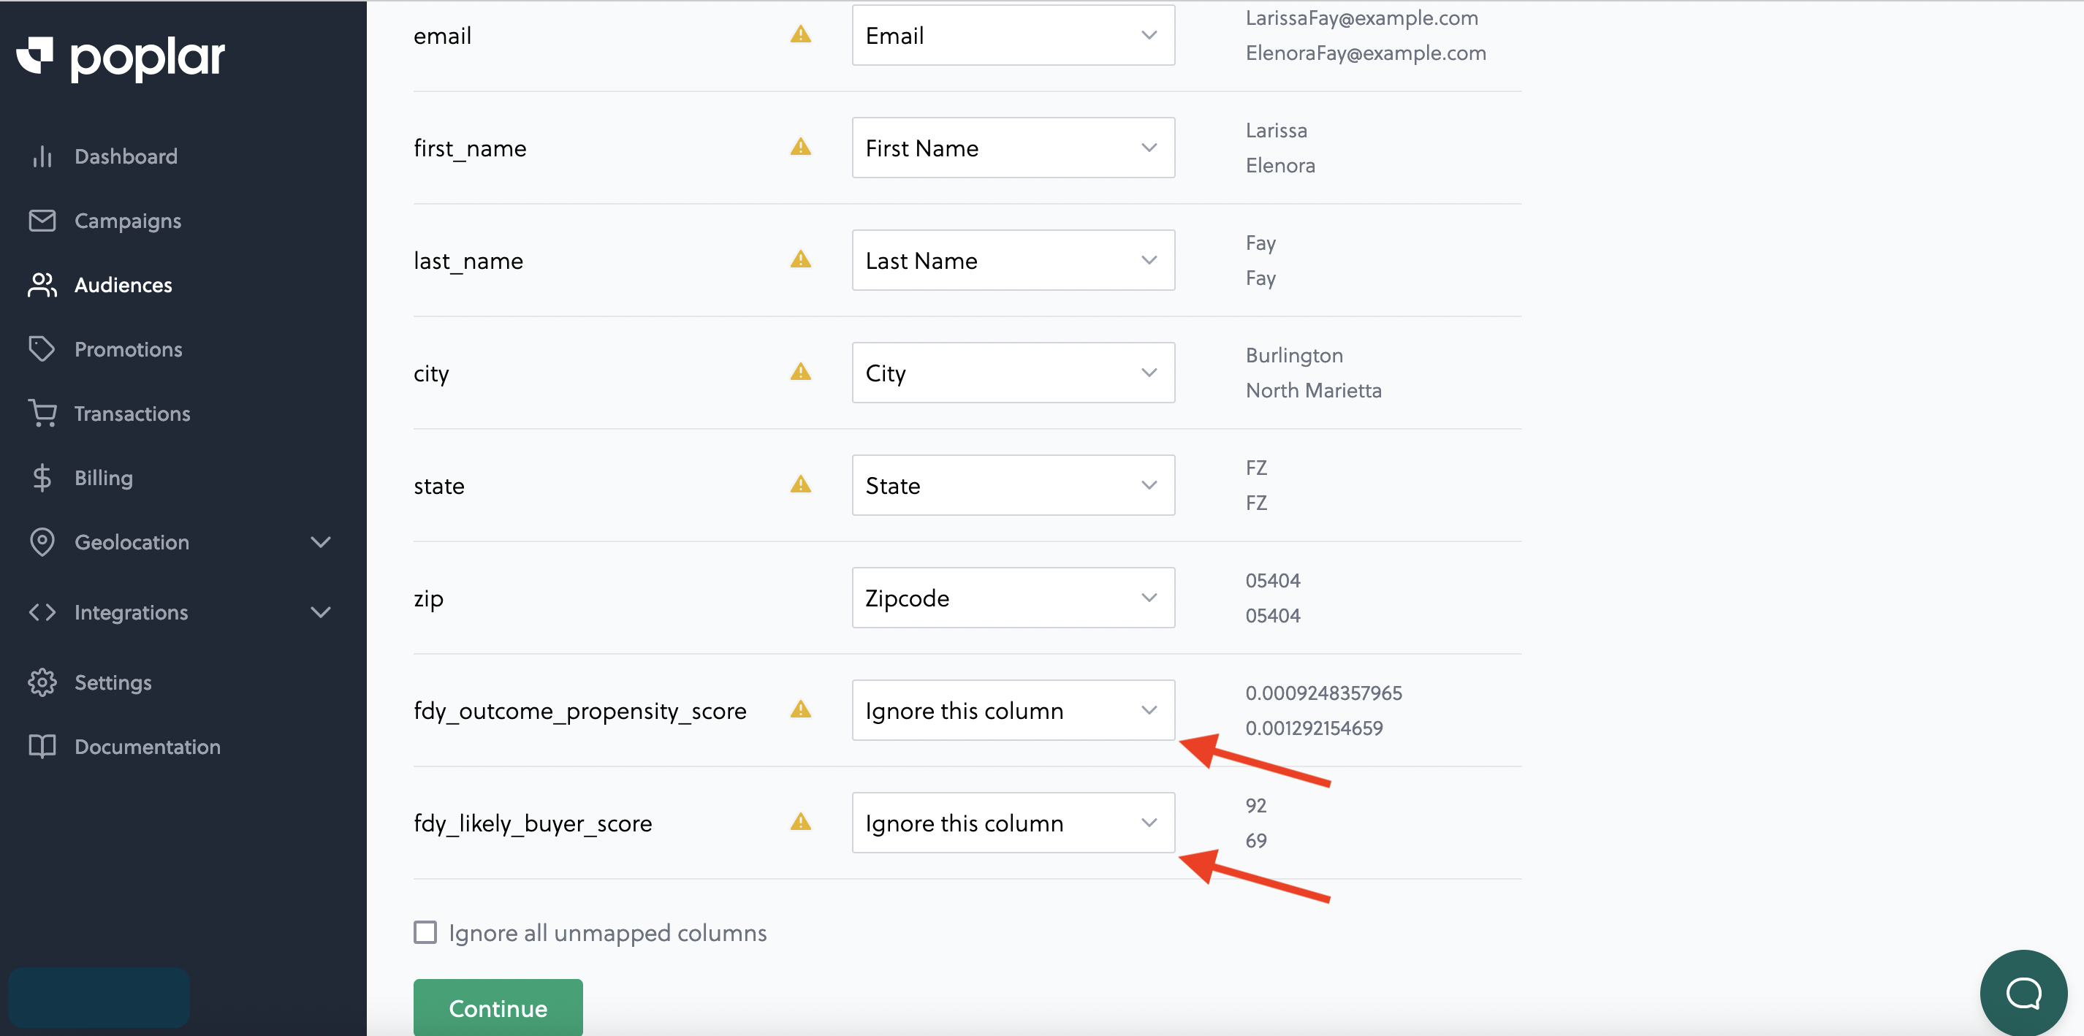Click the Transactions cart icon
2084x1036 pixels.
(42, 414)
